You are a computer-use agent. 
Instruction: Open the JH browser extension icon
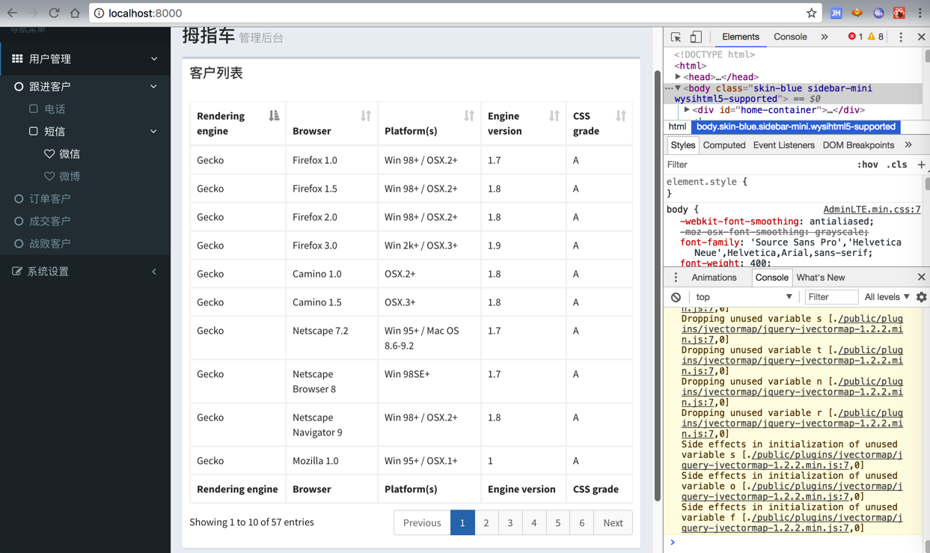click(x=836, y=13)
